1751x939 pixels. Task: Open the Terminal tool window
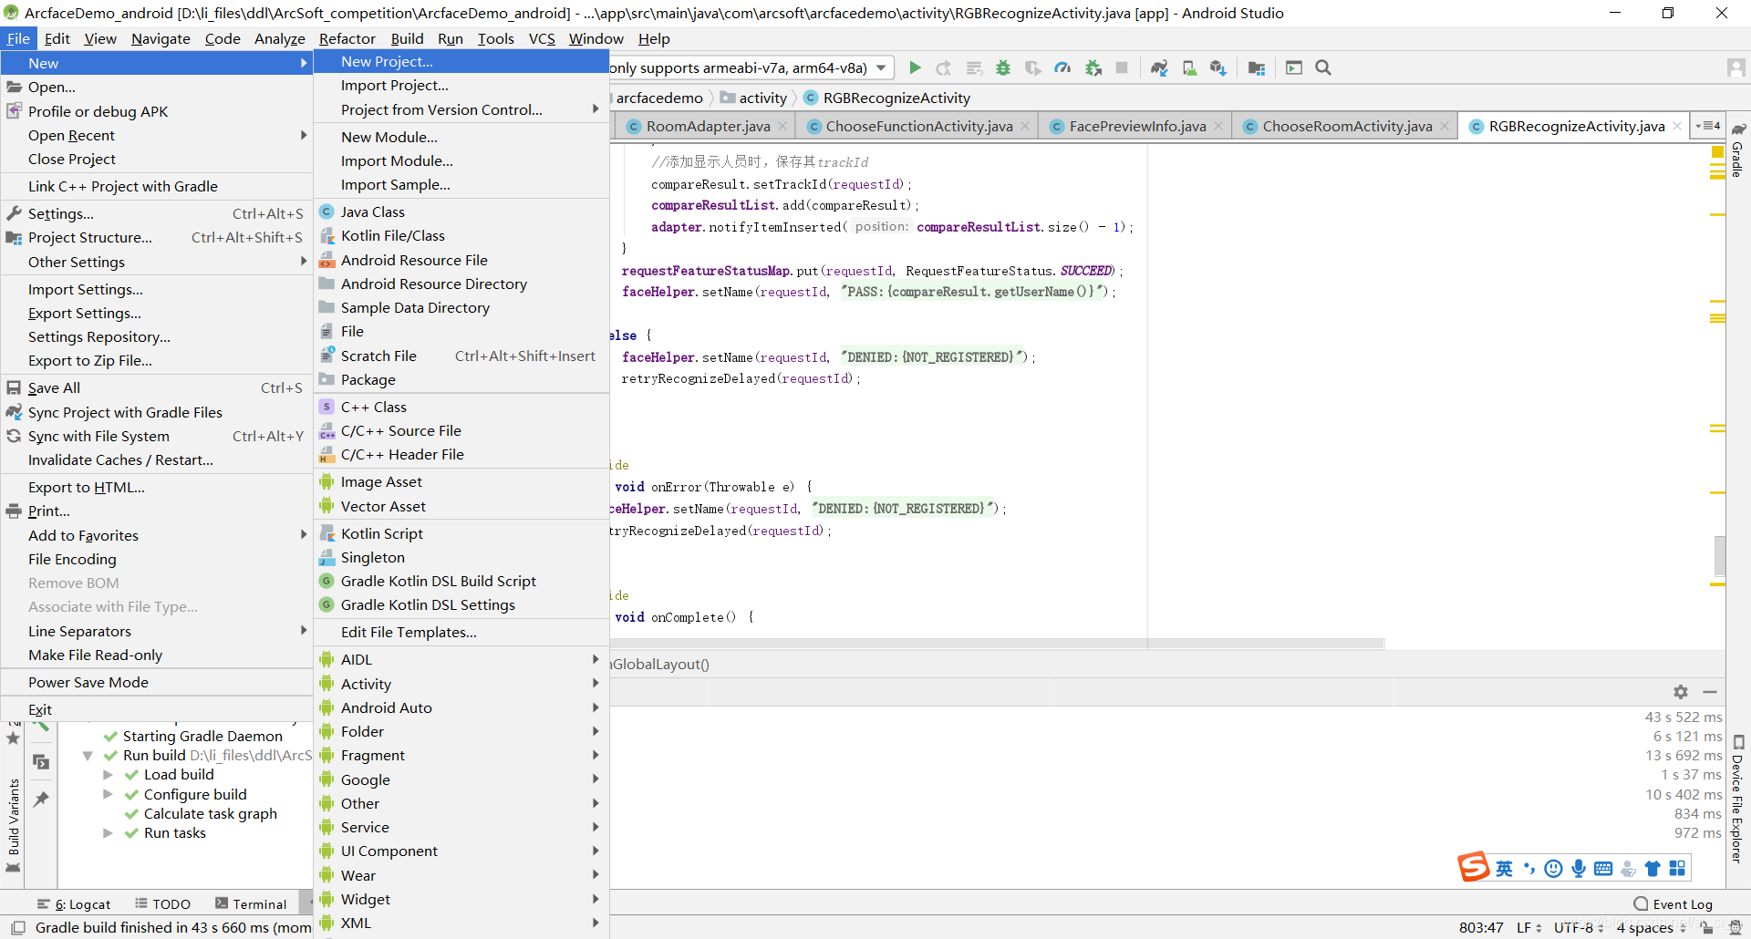coord(258,903)
